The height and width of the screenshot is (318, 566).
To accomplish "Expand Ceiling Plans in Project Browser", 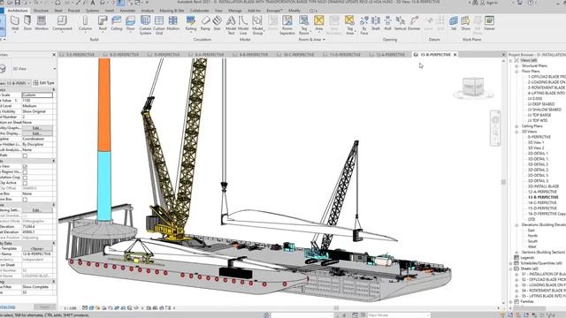I will point(516,126).
